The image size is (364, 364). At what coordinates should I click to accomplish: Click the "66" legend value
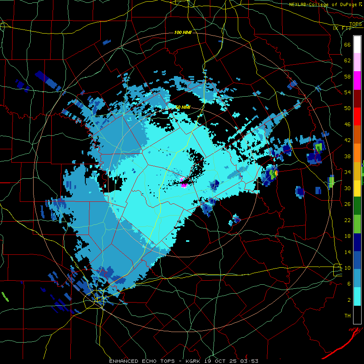click(347, 44)
